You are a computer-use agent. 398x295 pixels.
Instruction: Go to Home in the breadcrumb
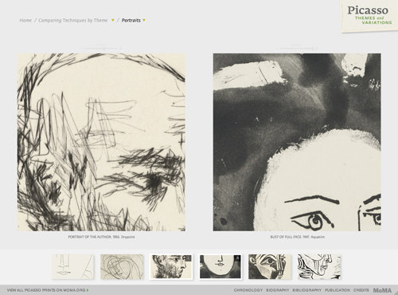tap(25, 20)
